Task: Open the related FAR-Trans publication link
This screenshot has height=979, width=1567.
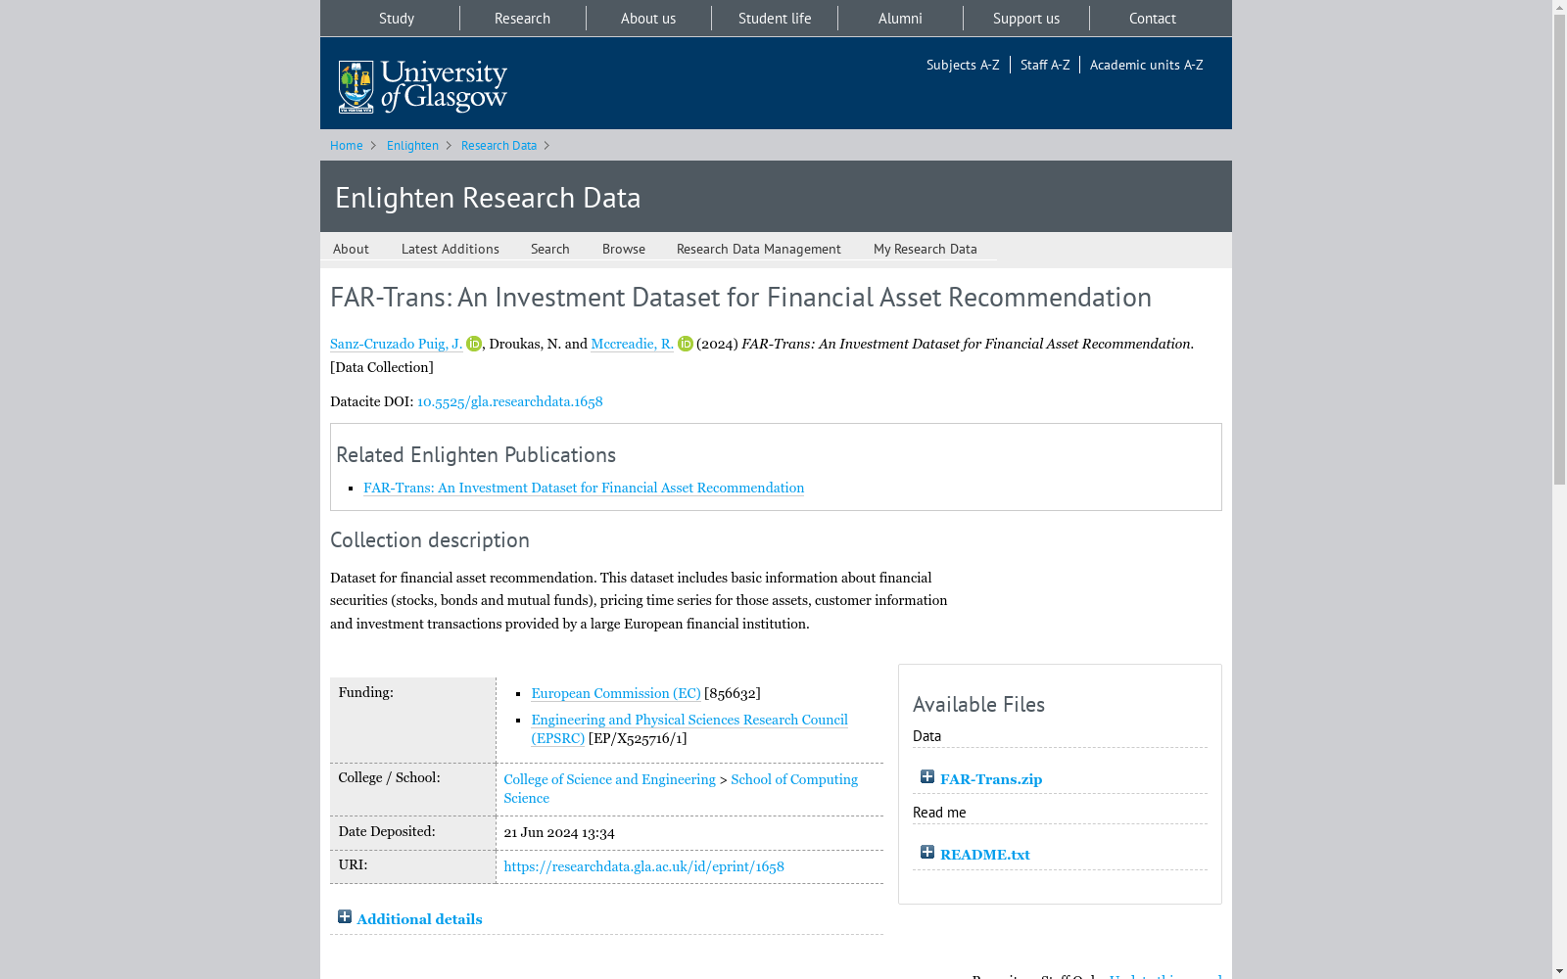Action: (584, 488)
